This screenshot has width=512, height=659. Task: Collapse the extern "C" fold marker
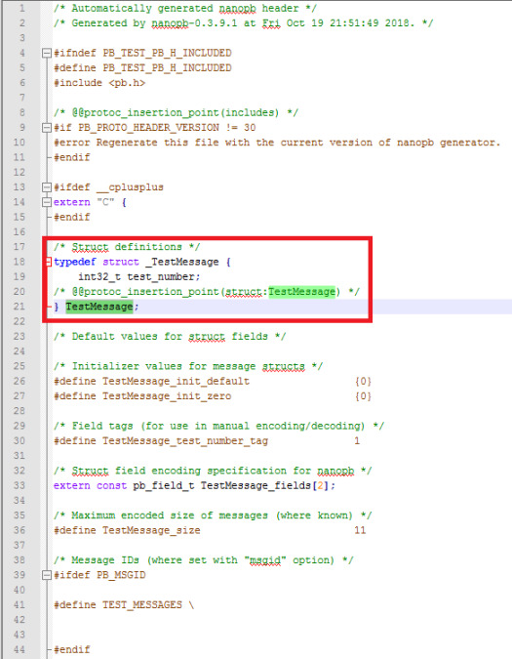point(47,202)
